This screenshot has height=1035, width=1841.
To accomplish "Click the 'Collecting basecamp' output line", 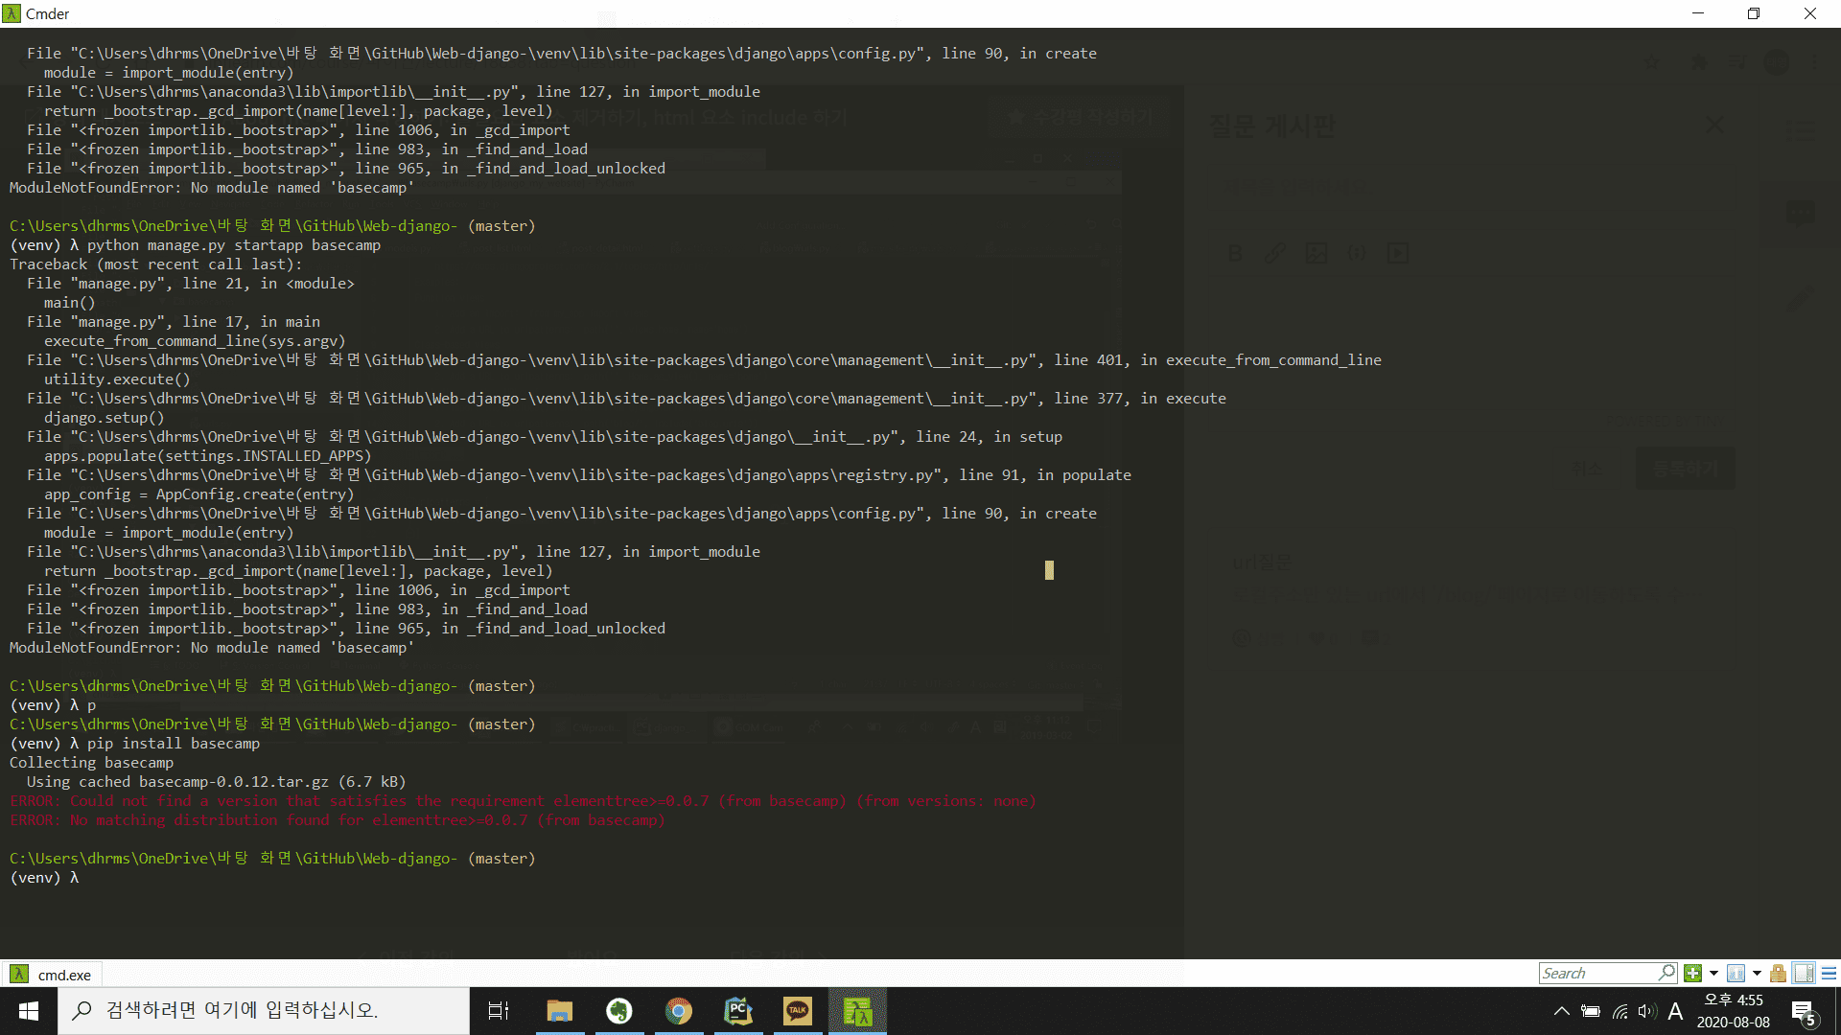I will click(x=92, y=763).
